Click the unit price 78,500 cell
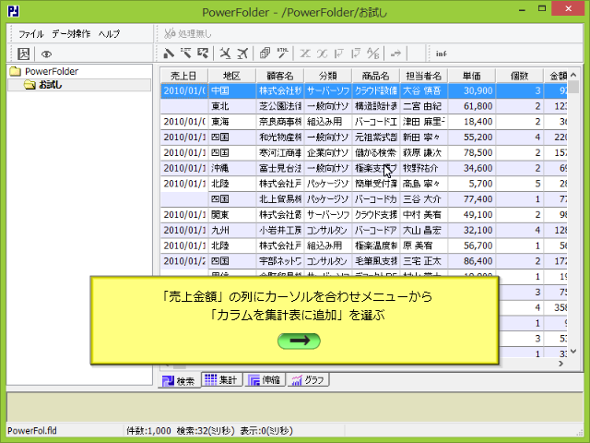This screenshot has width=590, height=443. pos(471,152)
